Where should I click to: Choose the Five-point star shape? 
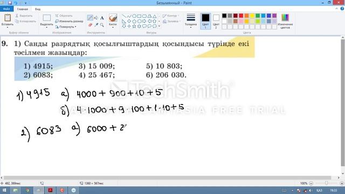point(134,26)
